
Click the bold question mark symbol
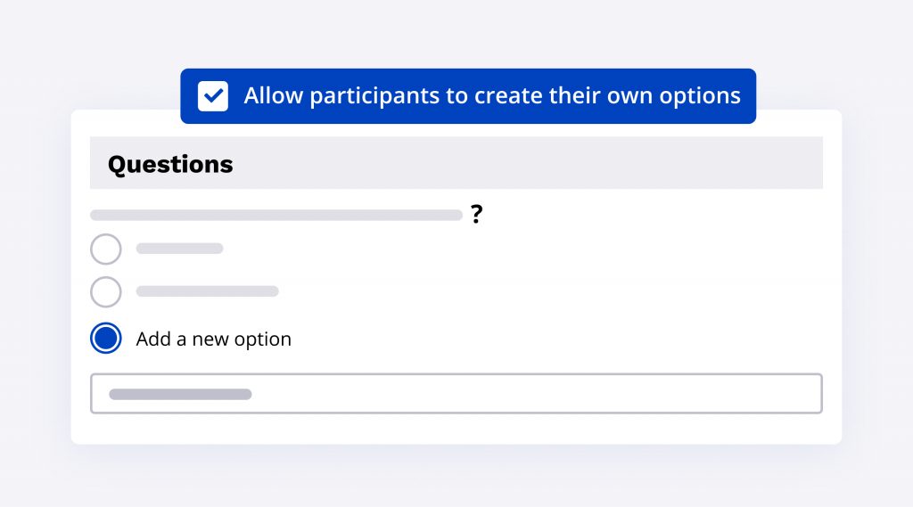point(477,215)
